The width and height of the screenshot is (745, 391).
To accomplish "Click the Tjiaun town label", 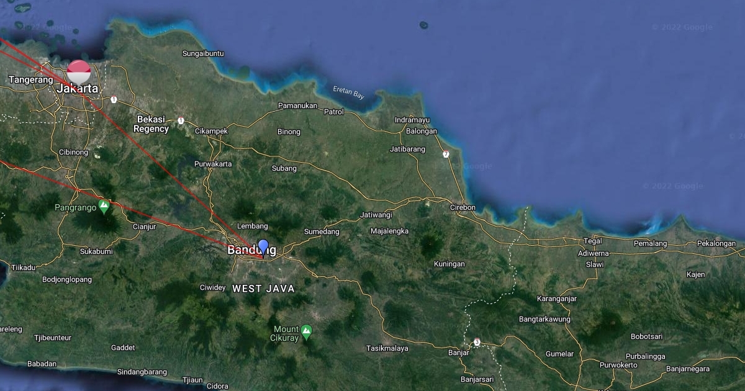I will click(192, 379).
